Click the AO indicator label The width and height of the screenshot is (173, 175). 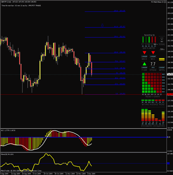pos(8,130)
